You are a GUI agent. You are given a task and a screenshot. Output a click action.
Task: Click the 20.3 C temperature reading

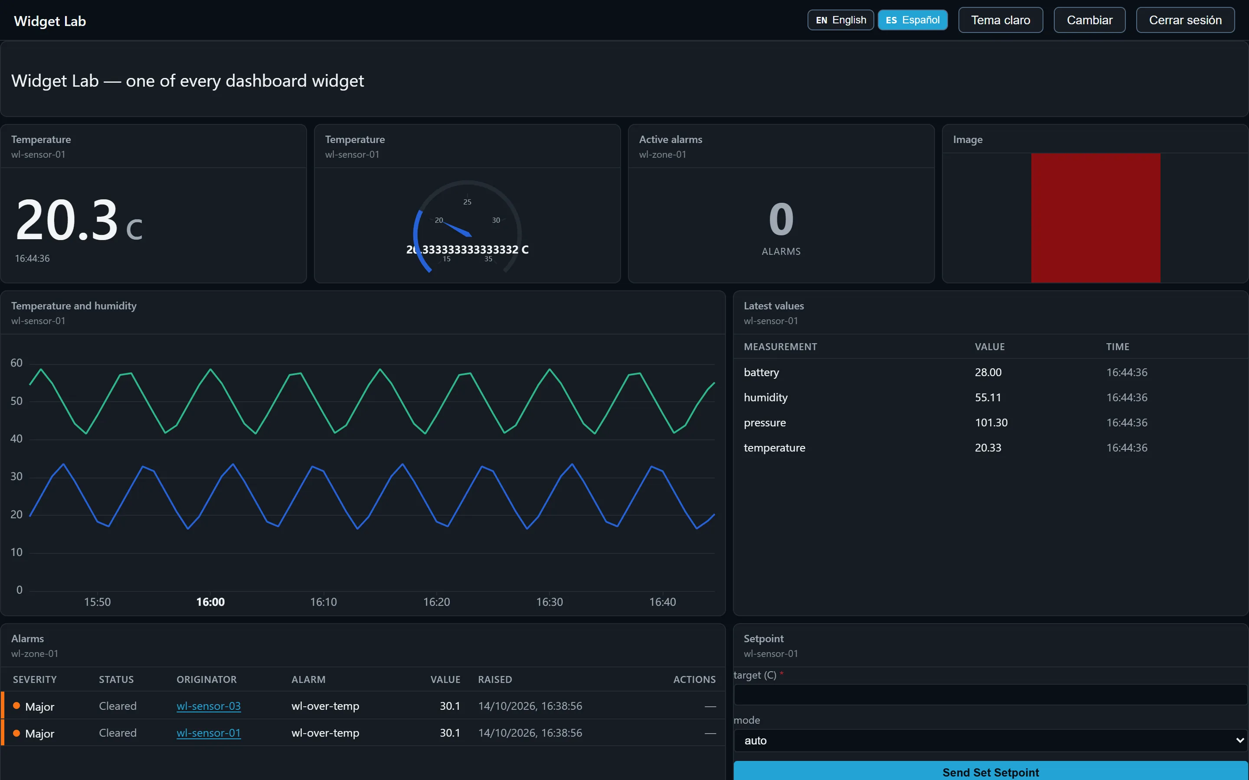78,221
